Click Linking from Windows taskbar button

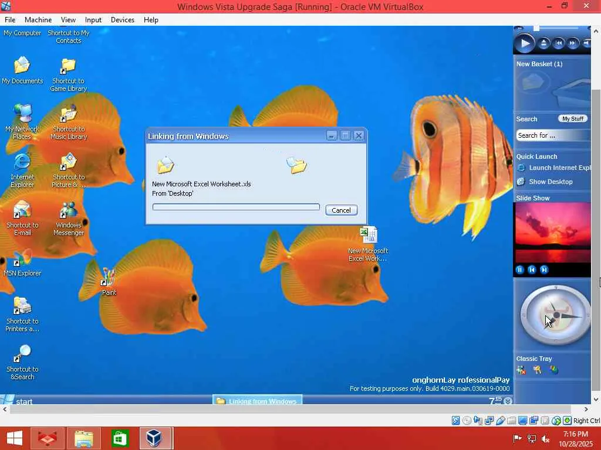258,400
